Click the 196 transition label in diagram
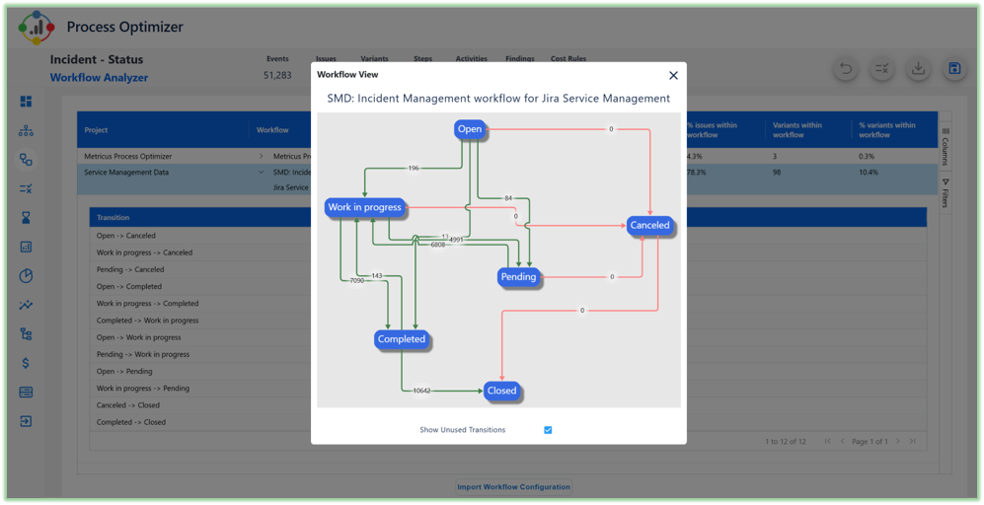 [x=413, y=168]
